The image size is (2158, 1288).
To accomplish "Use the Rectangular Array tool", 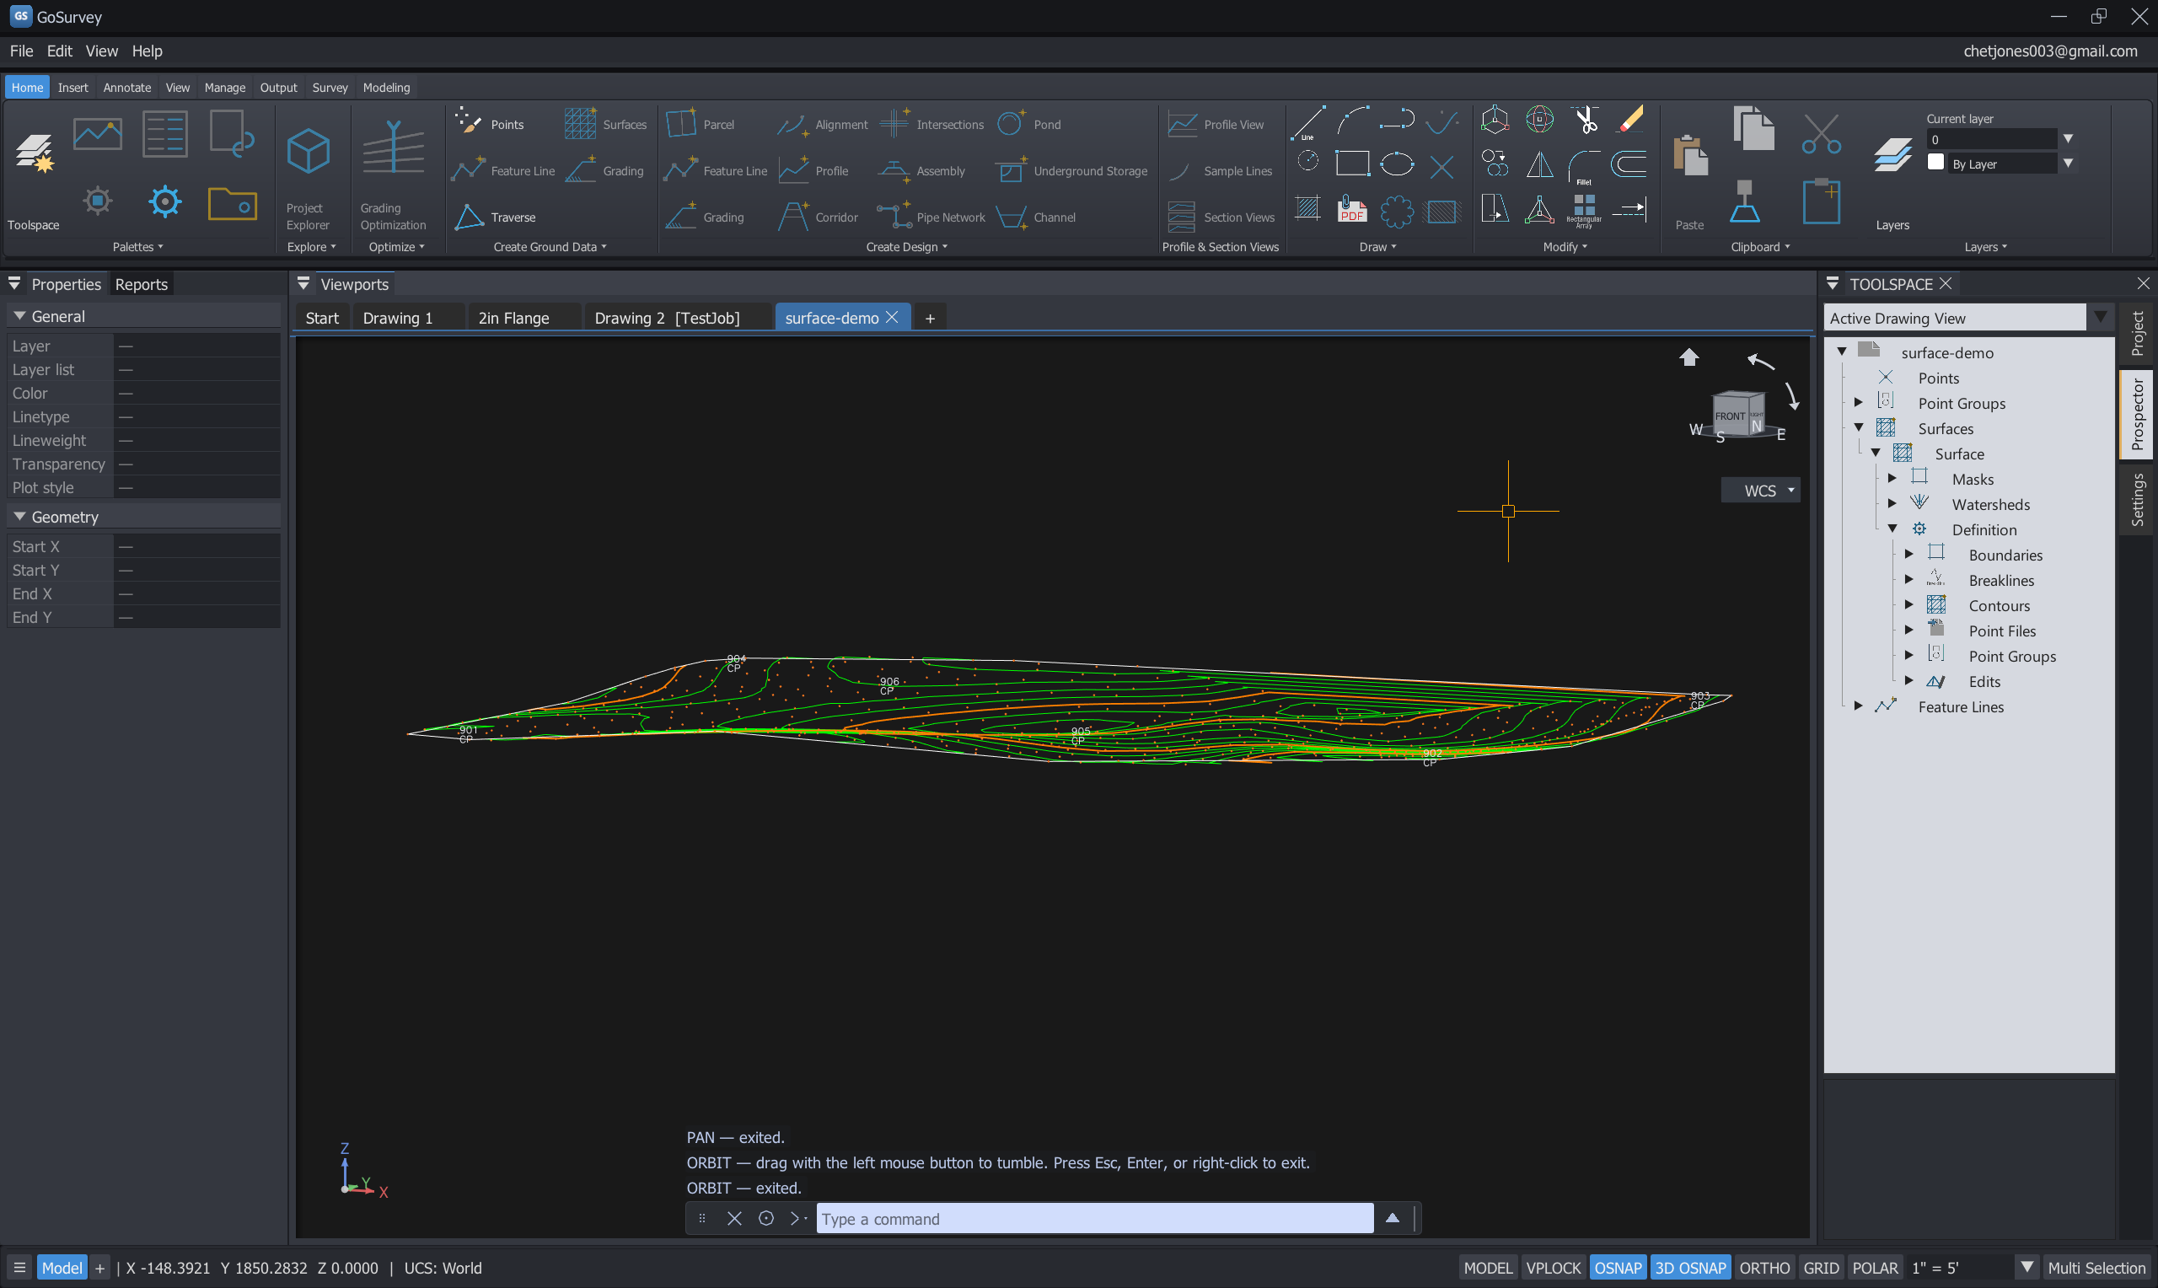I will coord(1585,209).
